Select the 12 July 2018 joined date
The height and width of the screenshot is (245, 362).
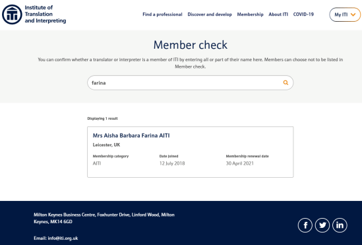172,163
